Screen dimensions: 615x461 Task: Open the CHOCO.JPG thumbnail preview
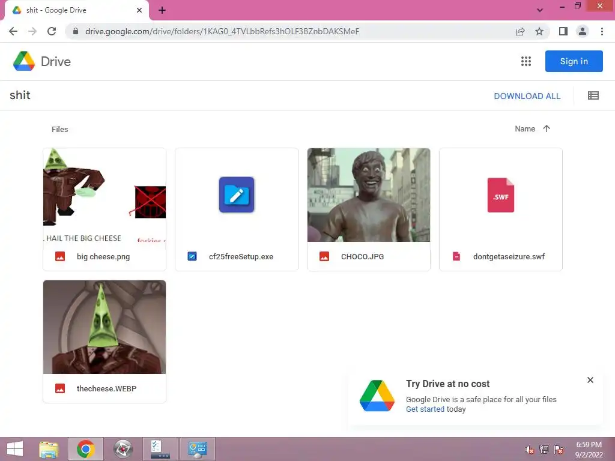point(369,195)
